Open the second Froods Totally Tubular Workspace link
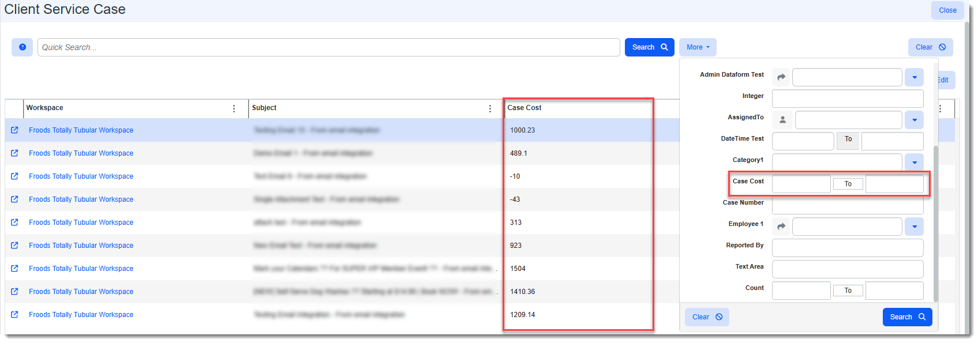Viewport: 978px width, 343px height. coord(81,153)
